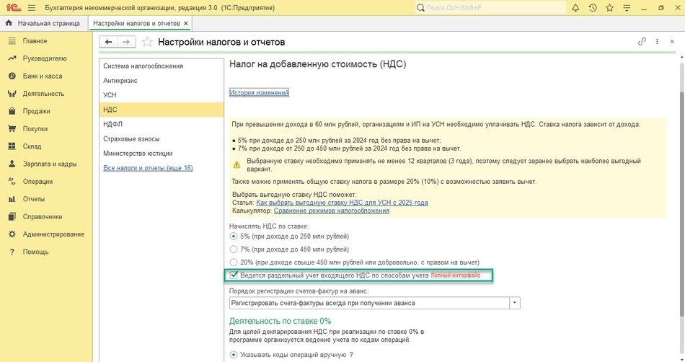685x362 pixels.
Task: Click the back navigation arrow
Action: point(110,42)
